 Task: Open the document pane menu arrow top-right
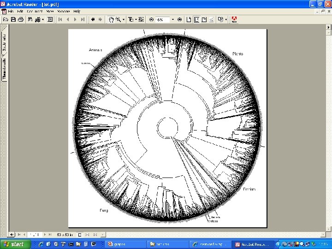coord(328,27)
